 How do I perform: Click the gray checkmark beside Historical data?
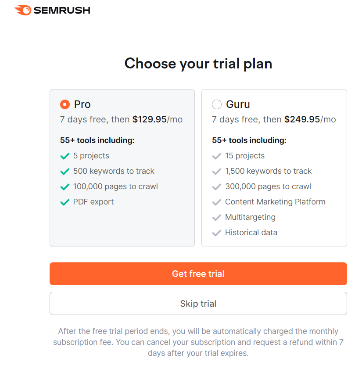pyautogui.click(x=217, y=233)
